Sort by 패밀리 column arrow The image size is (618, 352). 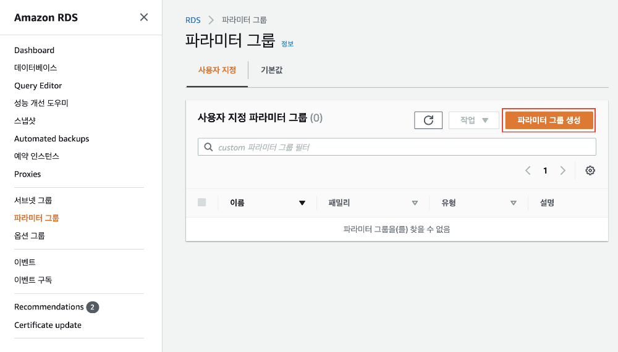(x=415, y=203)
